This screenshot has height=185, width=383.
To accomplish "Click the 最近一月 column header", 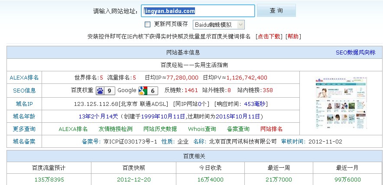I will coord(347,168).
